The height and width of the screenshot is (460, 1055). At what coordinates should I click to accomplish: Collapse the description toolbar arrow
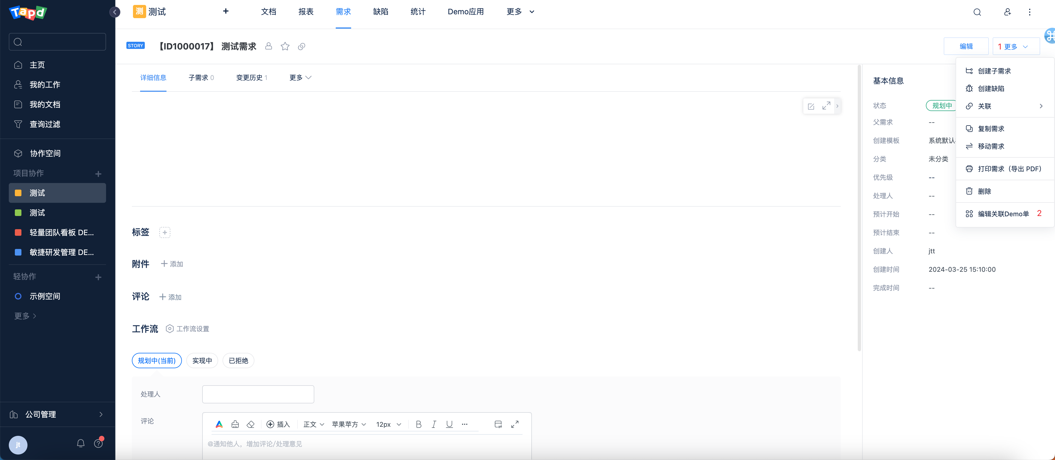point(837,106)
